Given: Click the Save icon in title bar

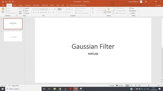Looking at the screenshot, I should point(3,2).
